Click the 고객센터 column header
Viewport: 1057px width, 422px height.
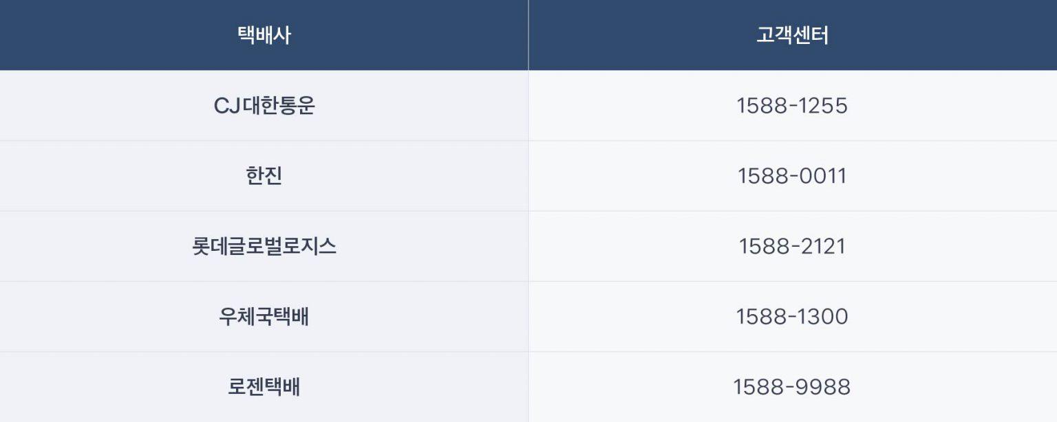792,35
